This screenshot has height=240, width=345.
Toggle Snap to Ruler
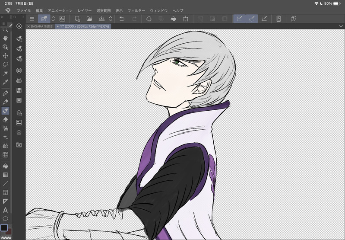click(239, 19)
